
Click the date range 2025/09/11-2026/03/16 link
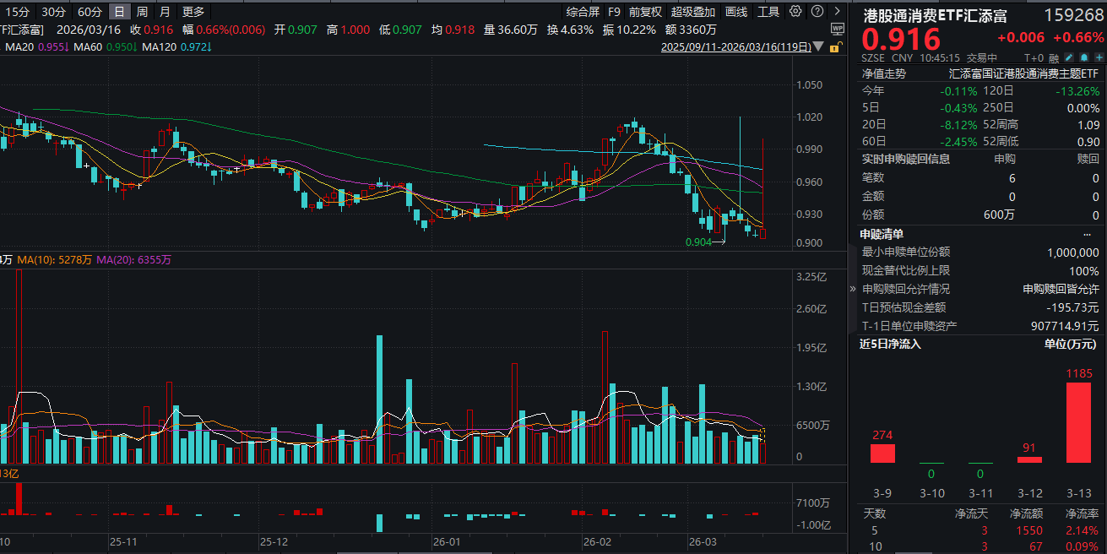coord(735,48)
